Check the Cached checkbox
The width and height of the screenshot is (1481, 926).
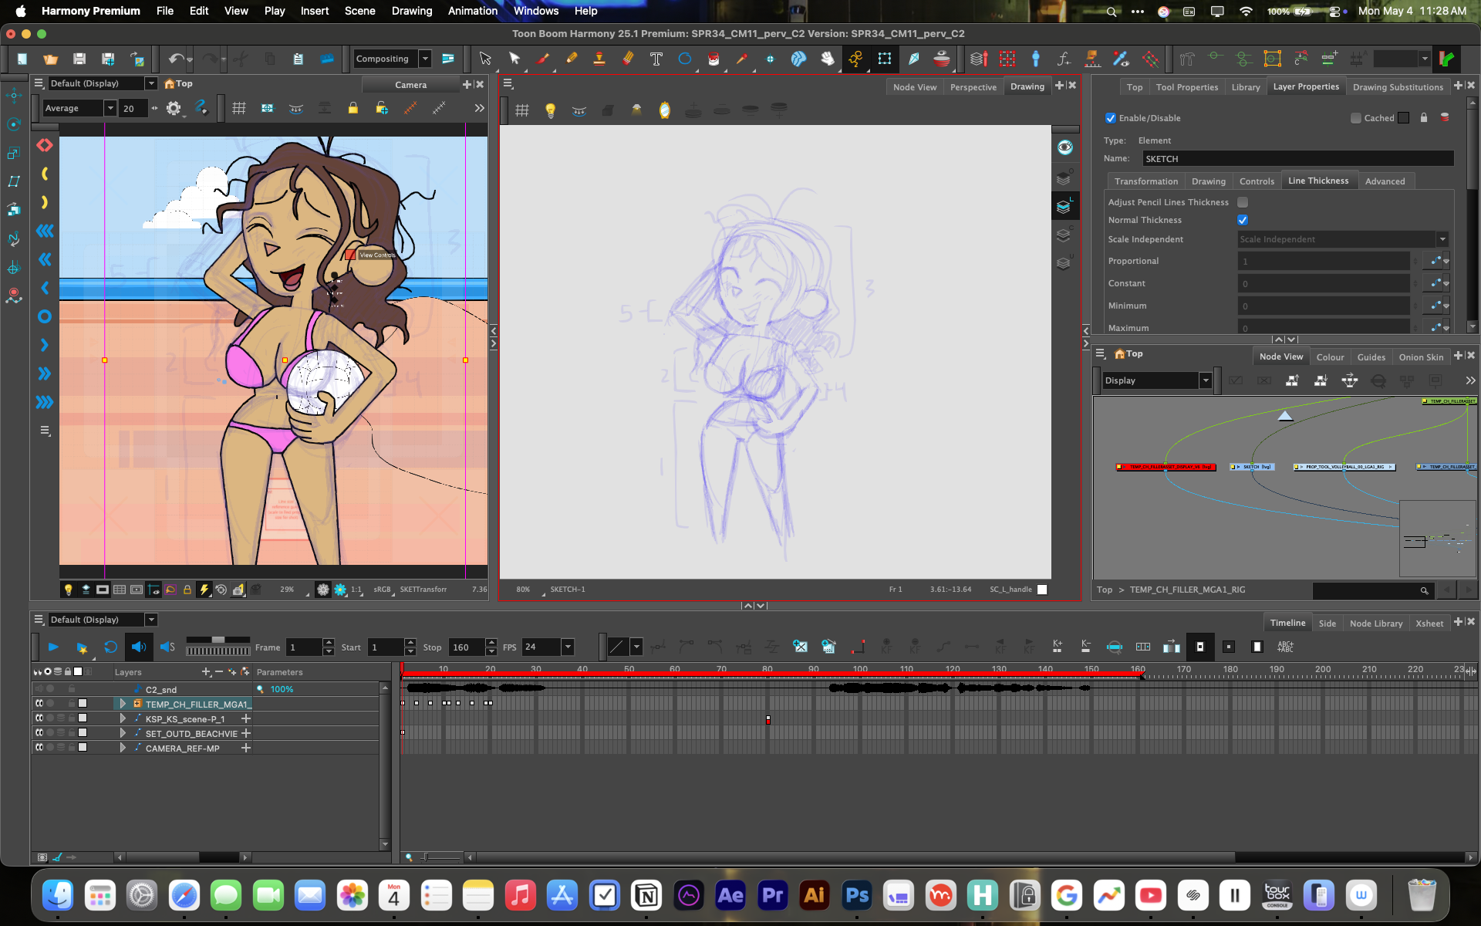coord(1355,118)
